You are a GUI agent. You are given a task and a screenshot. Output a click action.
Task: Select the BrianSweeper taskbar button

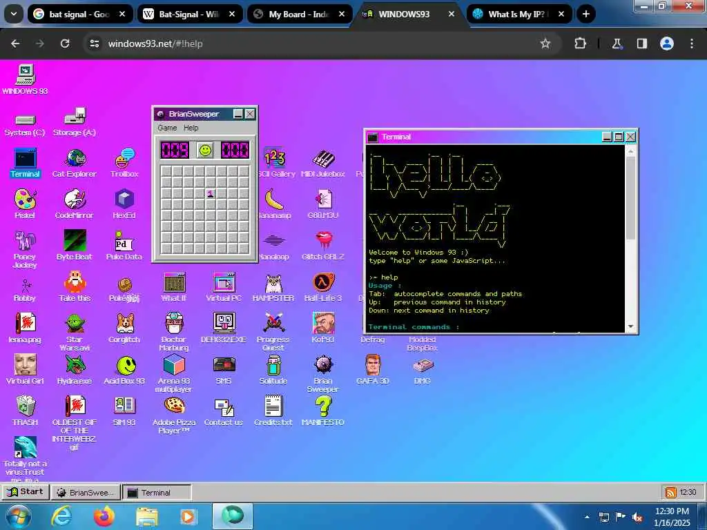86,493
